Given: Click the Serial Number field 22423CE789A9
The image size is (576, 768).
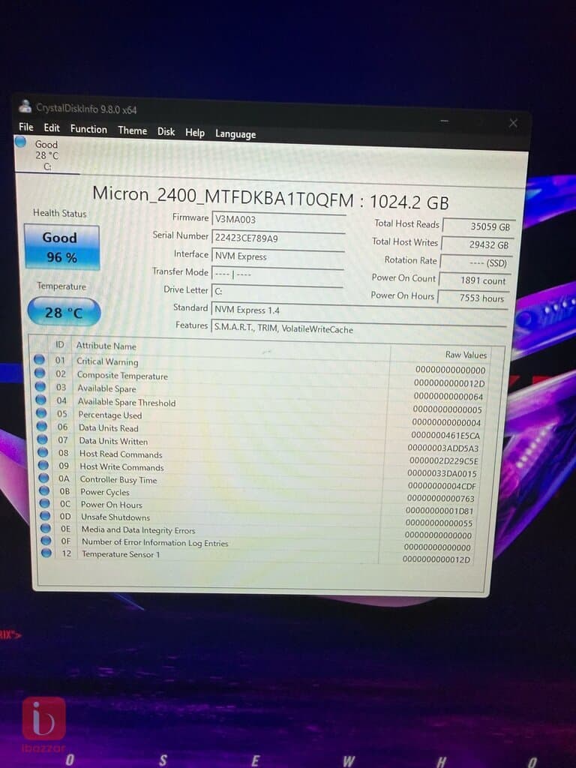Looking at the screenshot, I should [278, 238].
